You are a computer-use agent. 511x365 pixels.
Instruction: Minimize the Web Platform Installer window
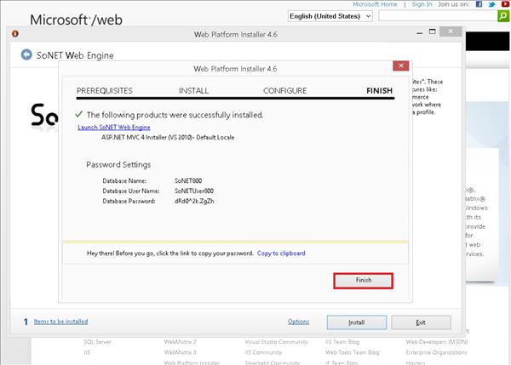419,32
